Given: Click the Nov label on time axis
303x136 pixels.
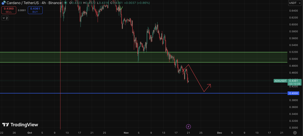Looking at the screenshot, I should tap(126, 133).
